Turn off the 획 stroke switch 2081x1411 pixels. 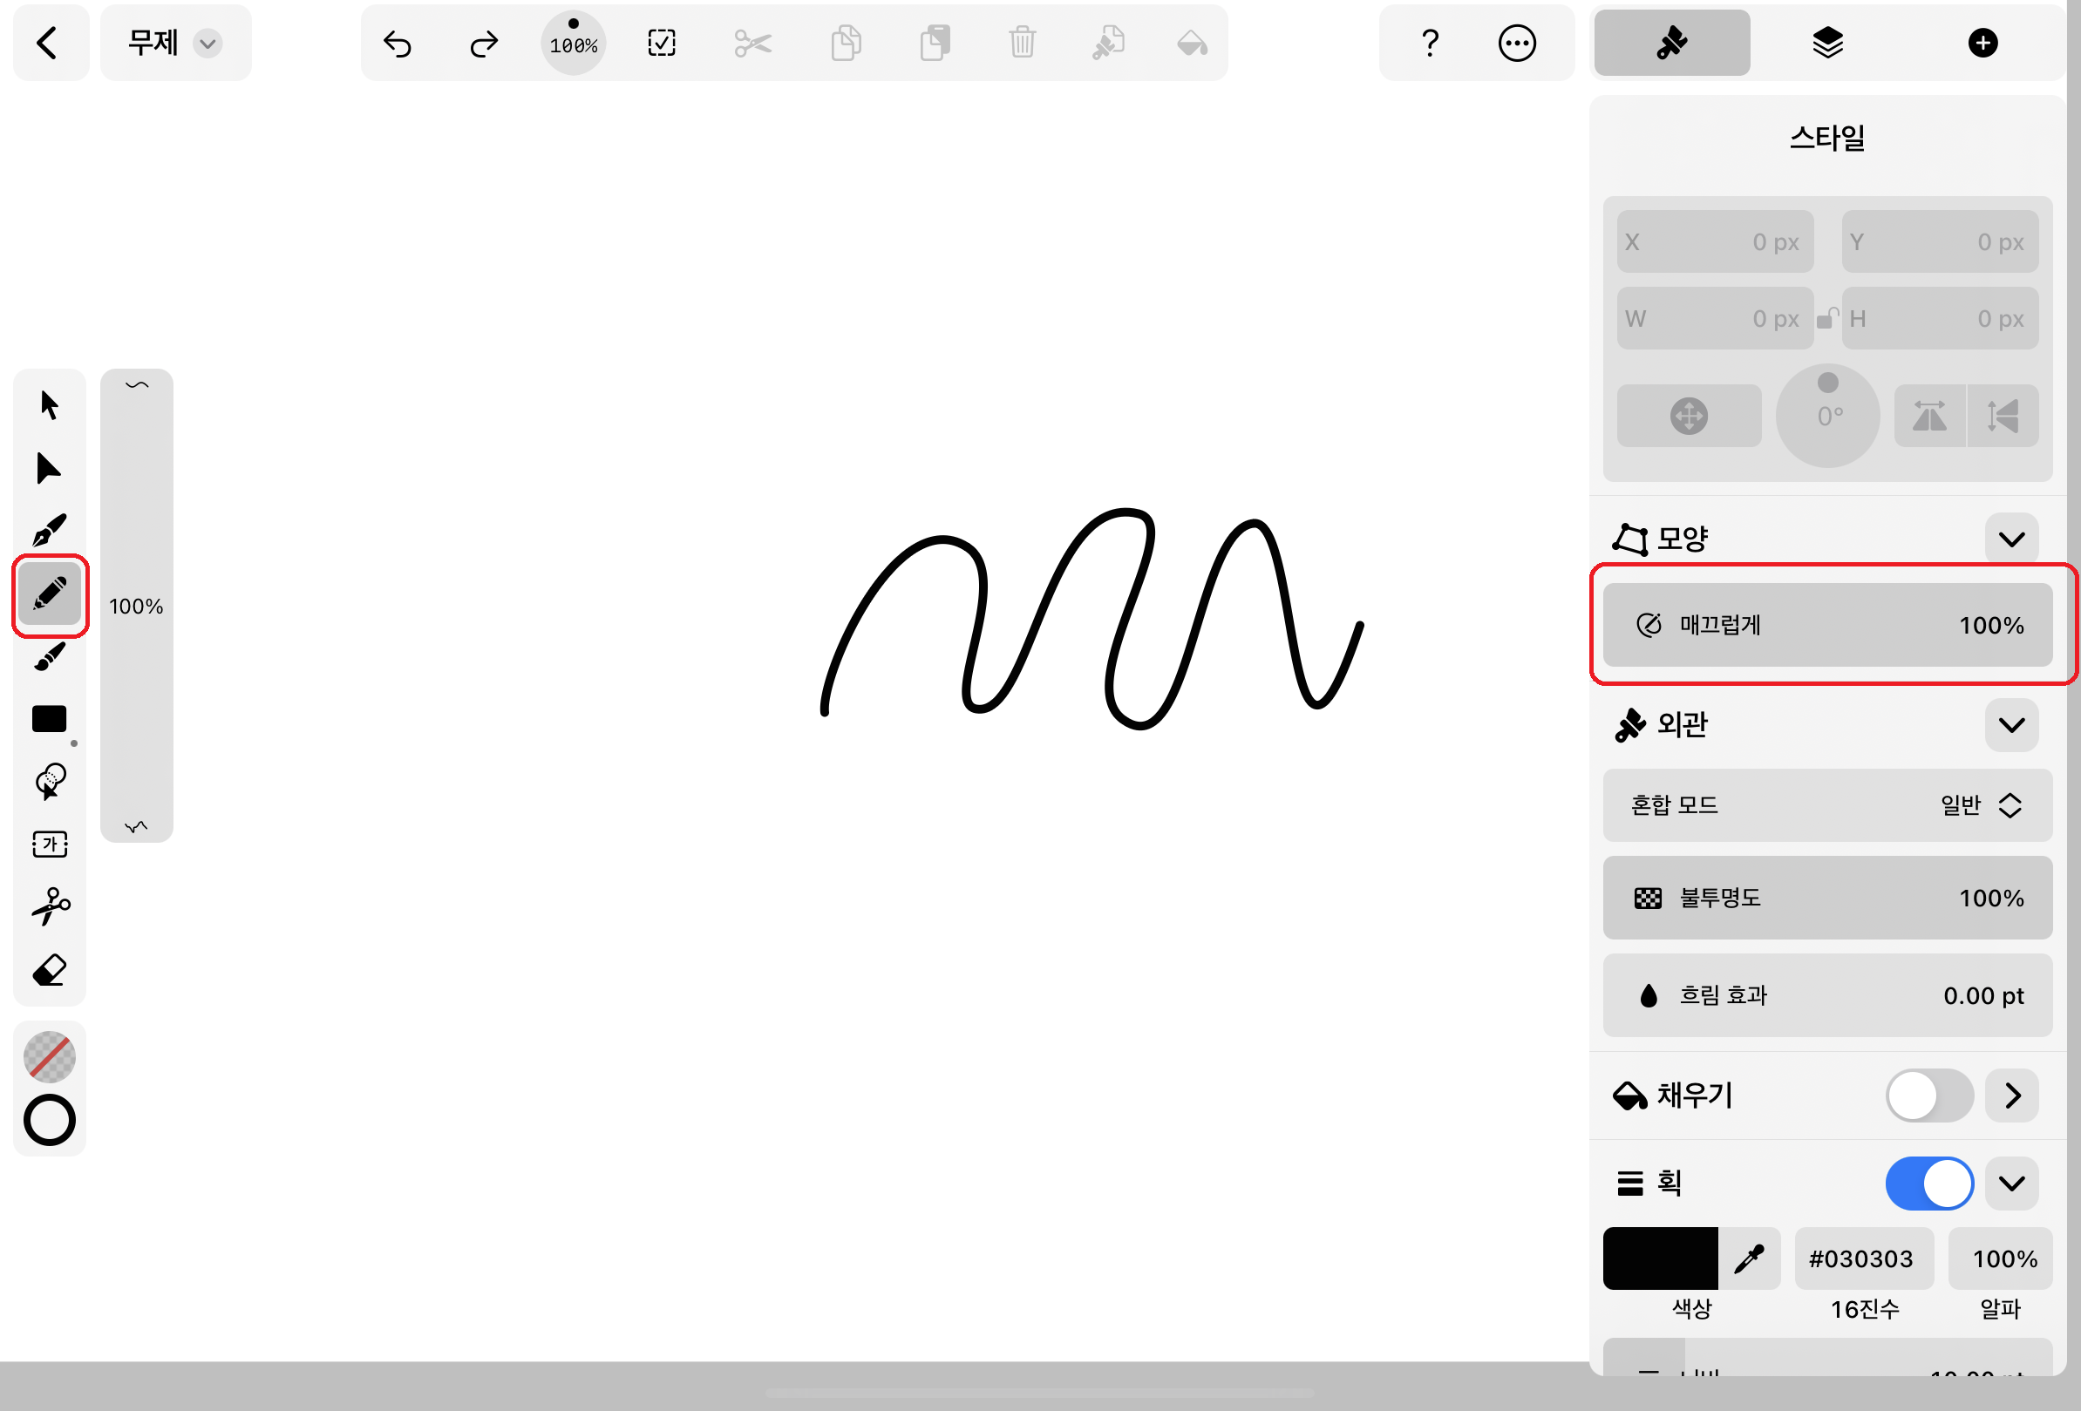tap(1928, 1183)
